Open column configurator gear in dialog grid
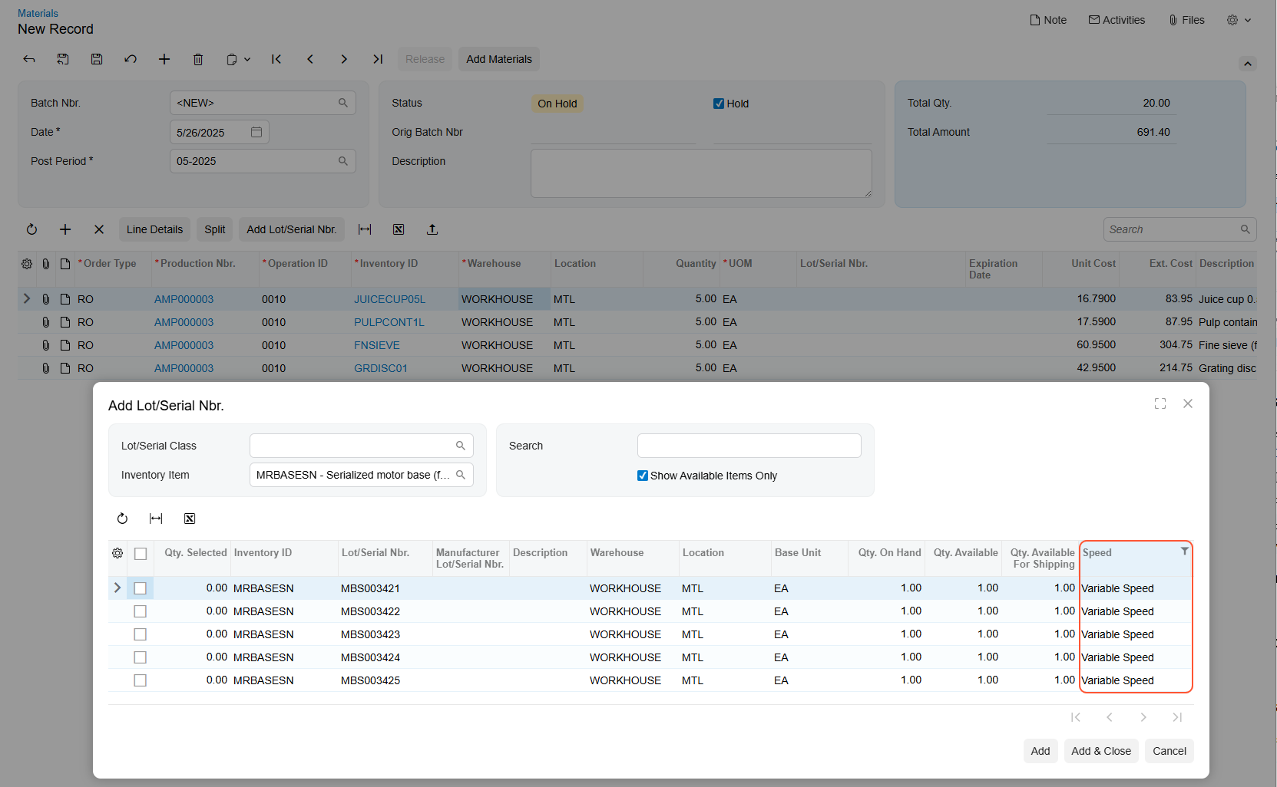Screen dimensions: 1277x787 117,553
